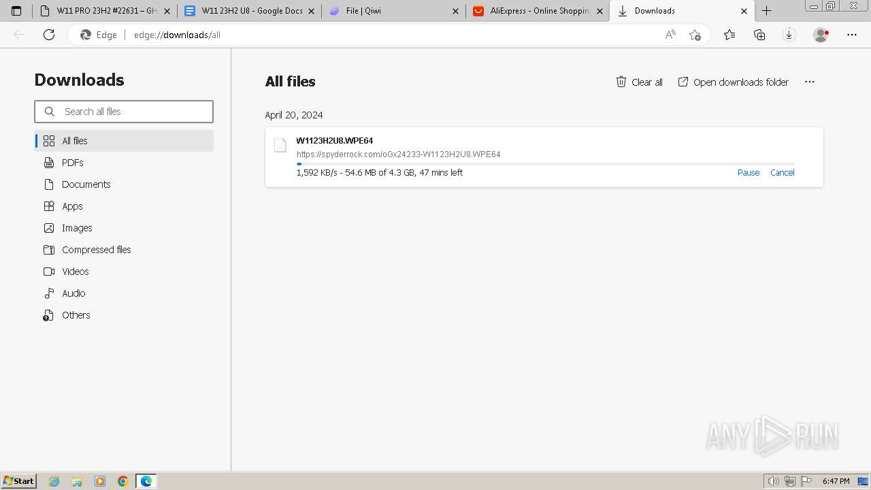Click the W1123H2U8.WPE64 file name
This screenshot has width=871, height=490.
[335, 141]
